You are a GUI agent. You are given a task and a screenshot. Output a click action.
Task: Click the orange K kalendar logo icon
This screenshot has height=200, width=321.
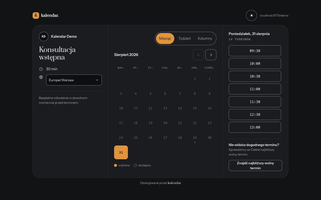coord(36,15)
